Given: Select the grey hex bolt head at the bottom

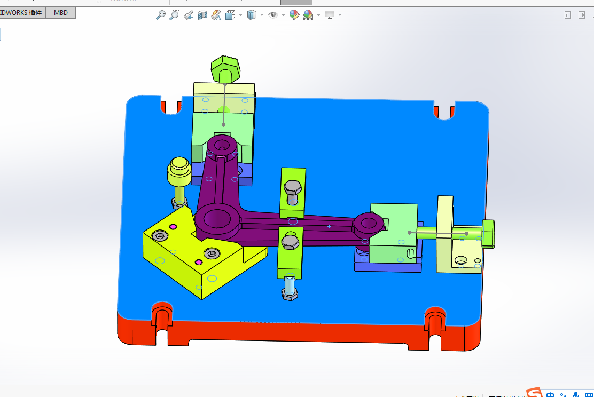Looking at the screenshot, I should pos(290,294).
